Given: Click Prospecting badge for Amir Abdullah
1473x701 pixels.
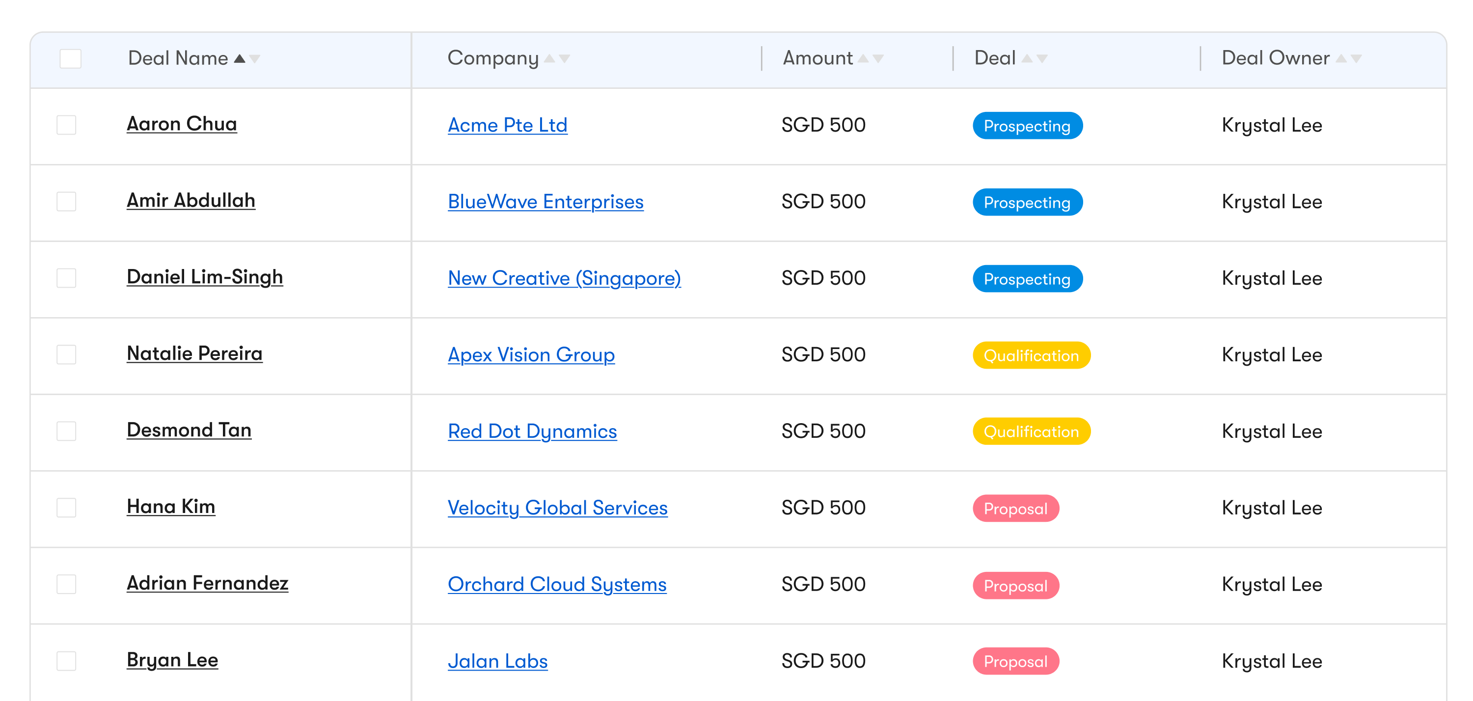Looking at the screenshot, I should point(1028,202).
